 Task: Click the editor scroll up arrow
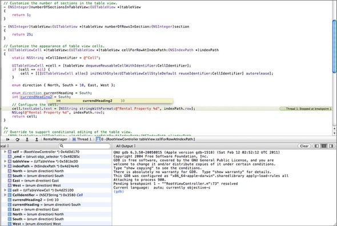(334, 129)
